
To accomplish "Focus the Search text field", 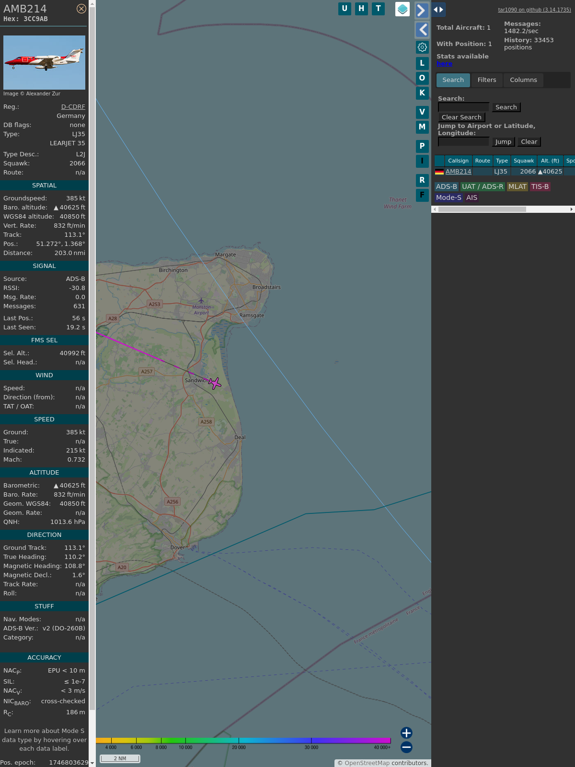I will point(463,107).
